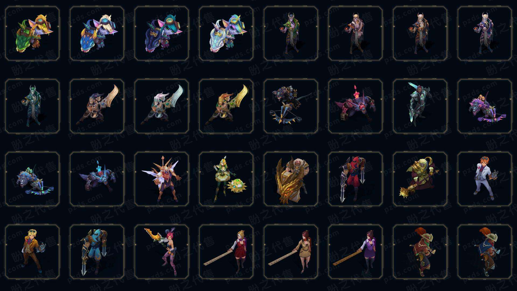Select the white pastel dragon Tristana skin
The height and width of the screenshot is (291, 517).
[x=226, y=34]
